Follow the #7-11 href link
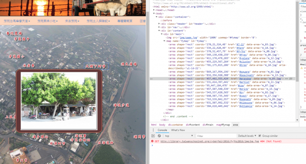The width and height of the screenshot is (306, 164). pos(241,45)
